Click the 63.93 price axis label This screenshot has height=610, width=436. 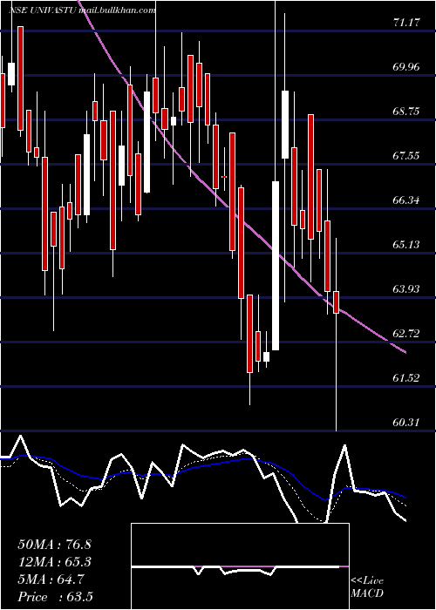(x=406, y=289)
